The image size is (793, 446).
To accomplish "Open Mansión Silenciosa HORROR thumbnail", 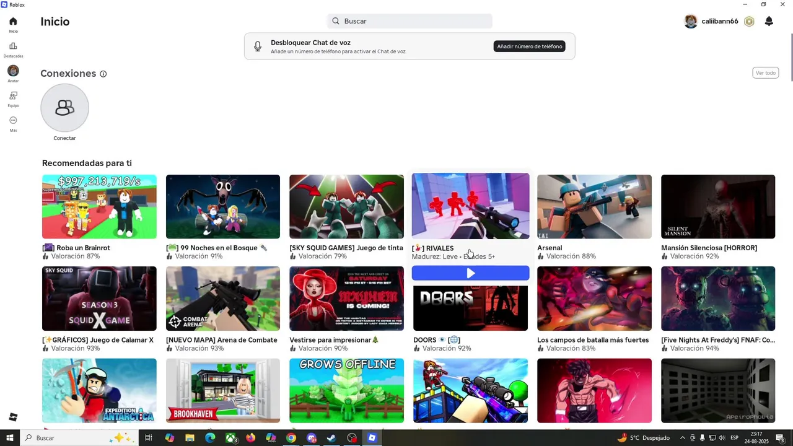I will click(718, 207).
